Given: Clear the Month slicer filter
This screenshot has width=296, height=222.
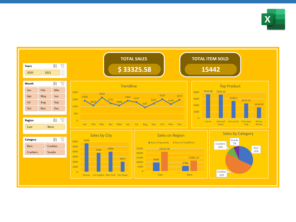Looking at the screenshot, I should [62, 84].
